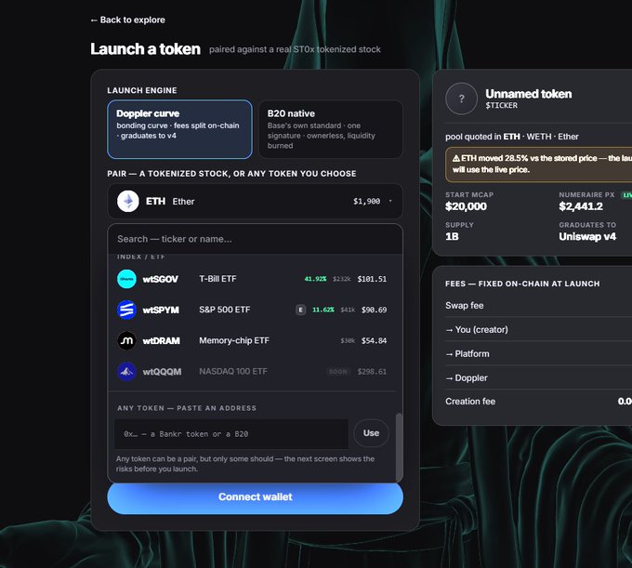Focus the ticker or name search field
Screen dimensions: 632x568
pos(256,239)
